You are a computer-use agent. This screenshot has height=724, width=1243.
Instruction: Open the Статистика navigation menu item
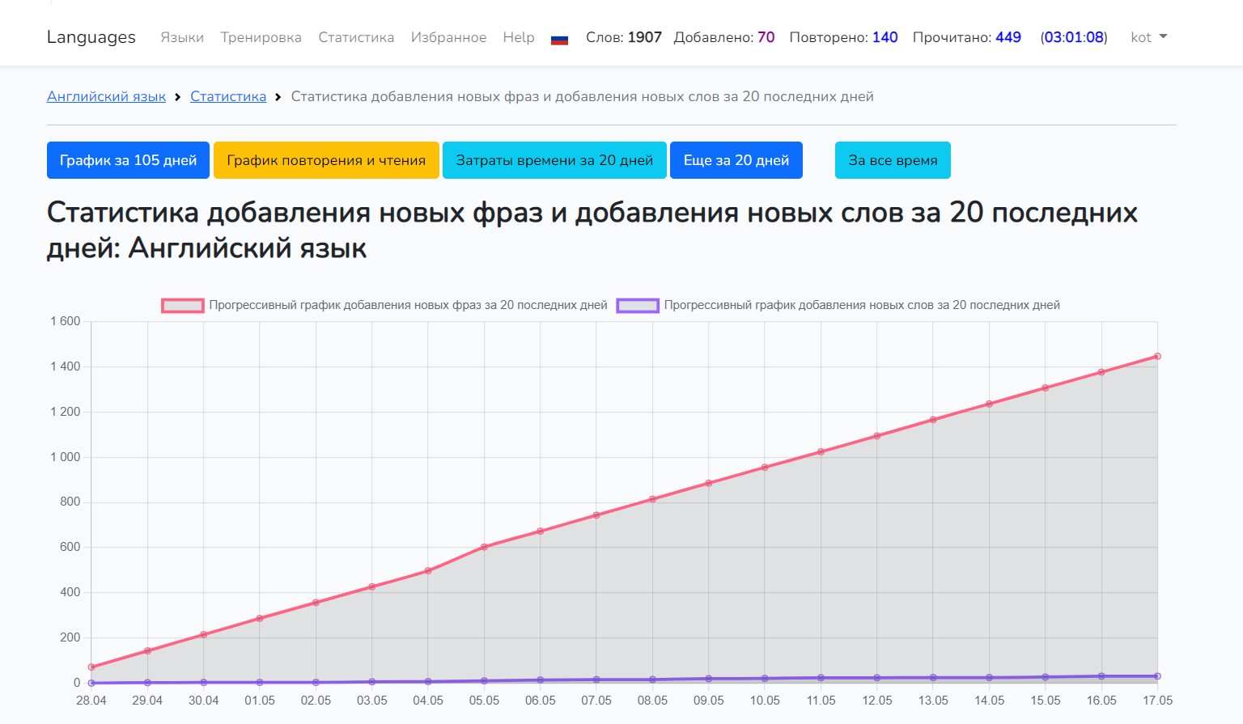coord(356,37)
